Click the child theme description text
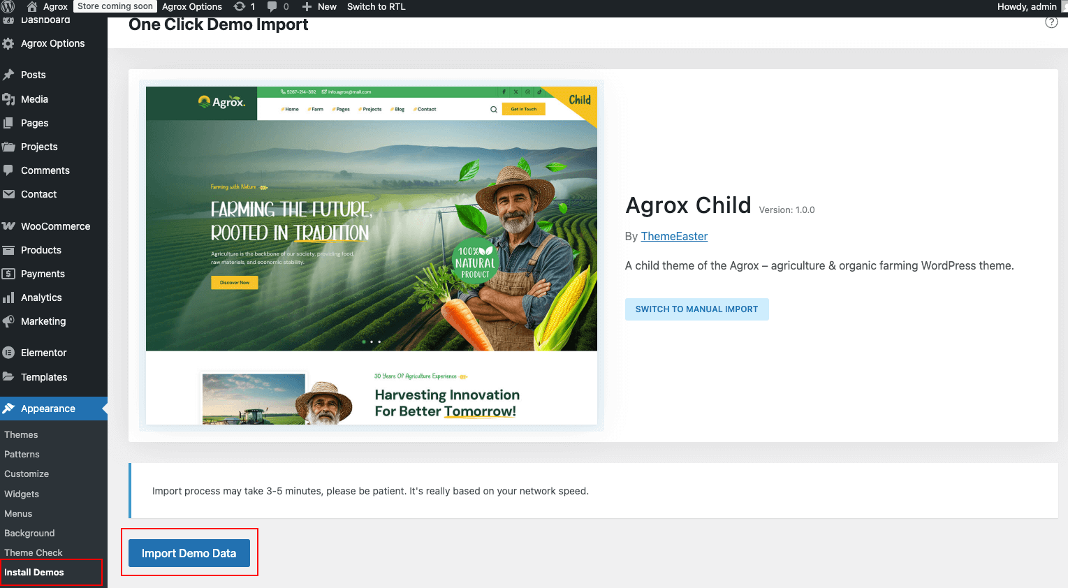Viewport: 1068px width, 588px height. [x=819, y=265]
